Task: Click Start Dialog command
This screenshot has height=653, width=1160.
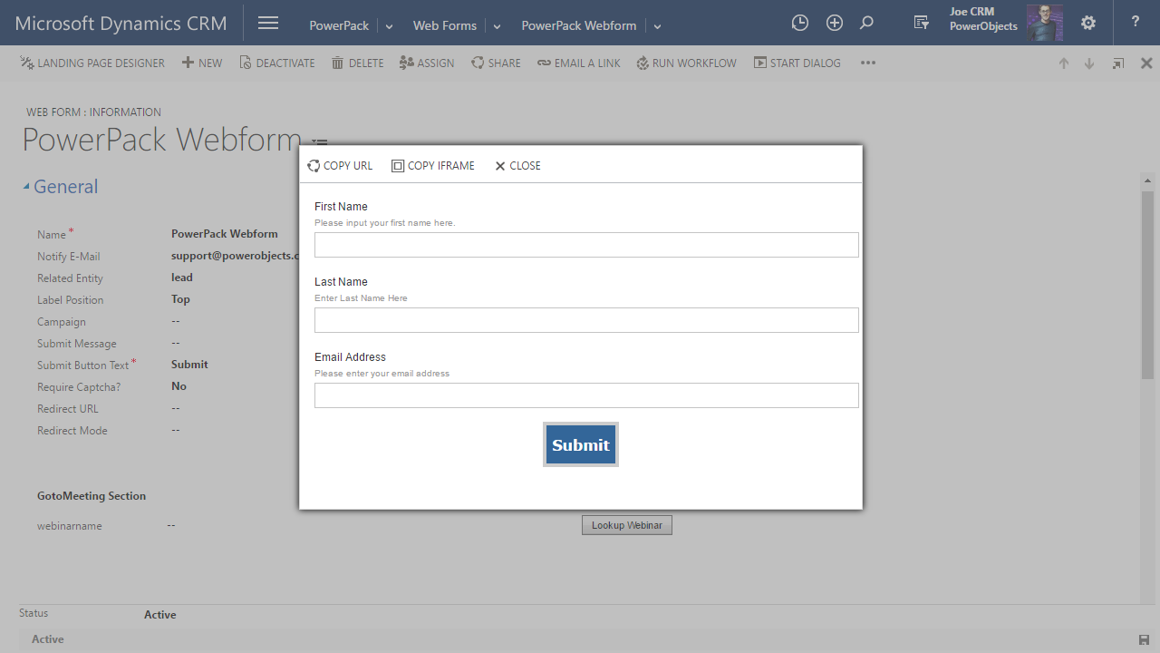Action: (797, 63)
